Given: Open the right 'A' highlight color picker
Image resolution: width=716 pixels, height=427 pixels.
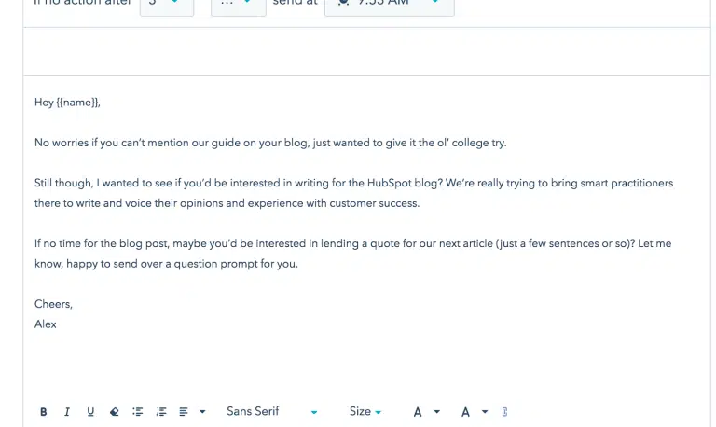Looking at the screenshot, I should point(474,412).
